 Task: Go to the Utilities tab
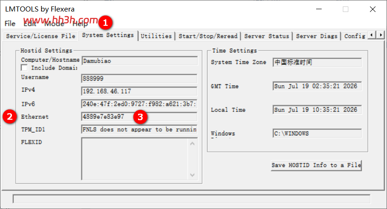click(156, 36)
